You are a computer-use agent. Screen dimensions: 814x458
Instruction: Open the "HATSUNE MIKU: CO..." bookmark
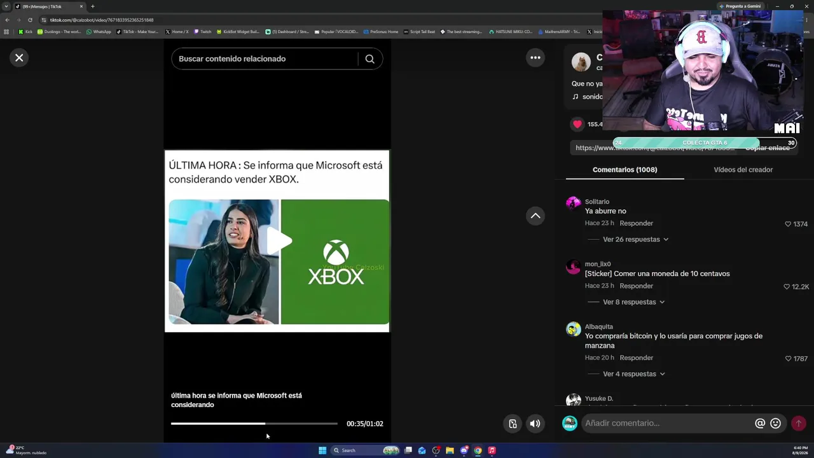511,32
